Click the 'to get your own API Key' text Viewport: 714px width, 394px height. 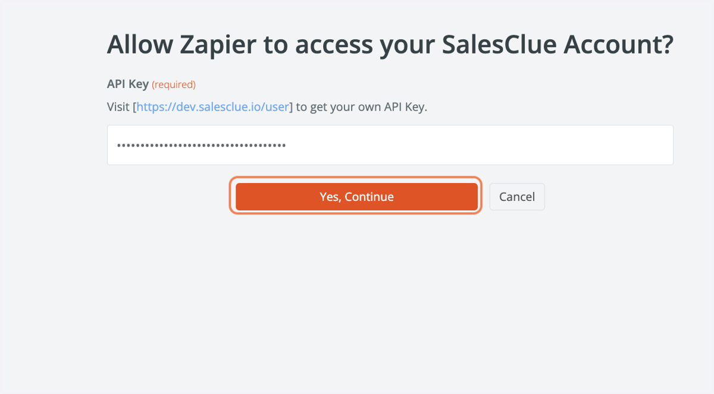pyautogui.click(x=361, y=108)
